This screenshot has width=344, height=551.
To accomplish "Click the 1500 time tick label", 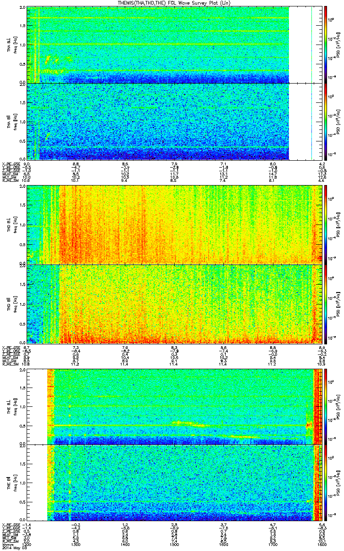I will [174, 545].
